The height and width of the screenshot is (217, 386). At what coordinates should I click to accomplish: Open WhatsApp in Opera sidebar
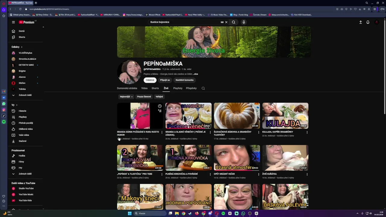4,104
